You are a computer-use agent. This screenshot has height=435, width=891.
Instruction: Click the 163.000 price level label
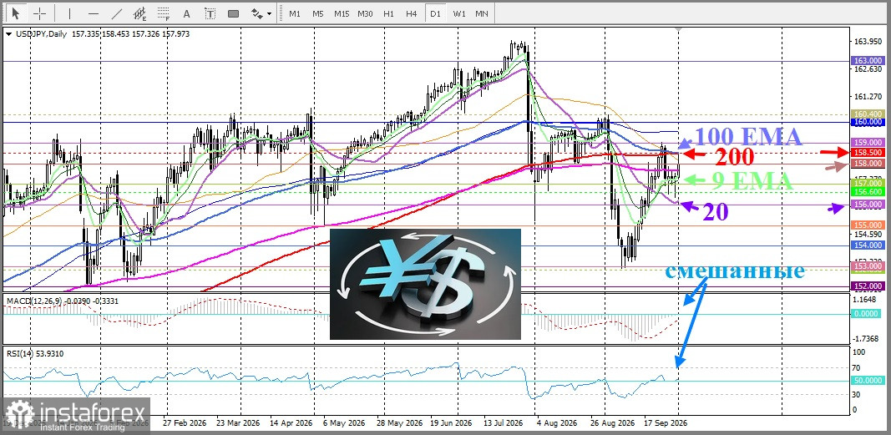[x=868, y=61]
